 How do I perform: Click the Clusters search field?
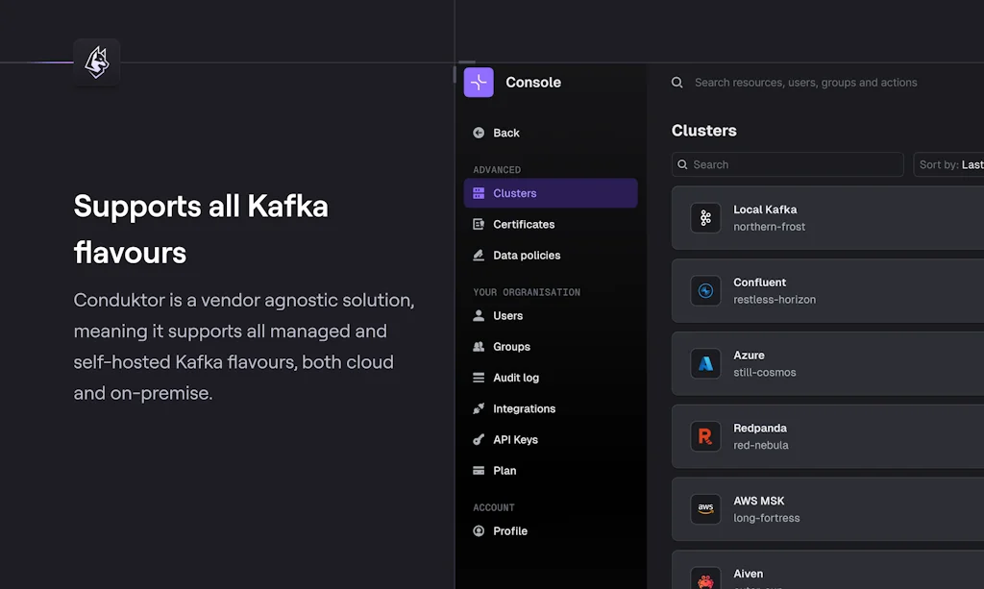(788, 164)
